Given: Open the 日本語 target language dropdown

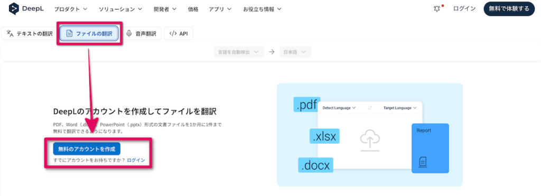Looking at the screenshot, I should click(295, 52).
